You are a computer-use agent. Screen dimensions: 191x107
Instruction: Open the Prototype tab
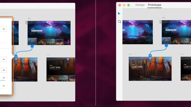(x=155, y=5)
